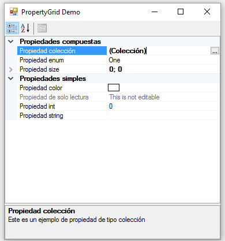
Task: Click the PropertyGrid Demo window icon
Action: click(x=14, y=12)
